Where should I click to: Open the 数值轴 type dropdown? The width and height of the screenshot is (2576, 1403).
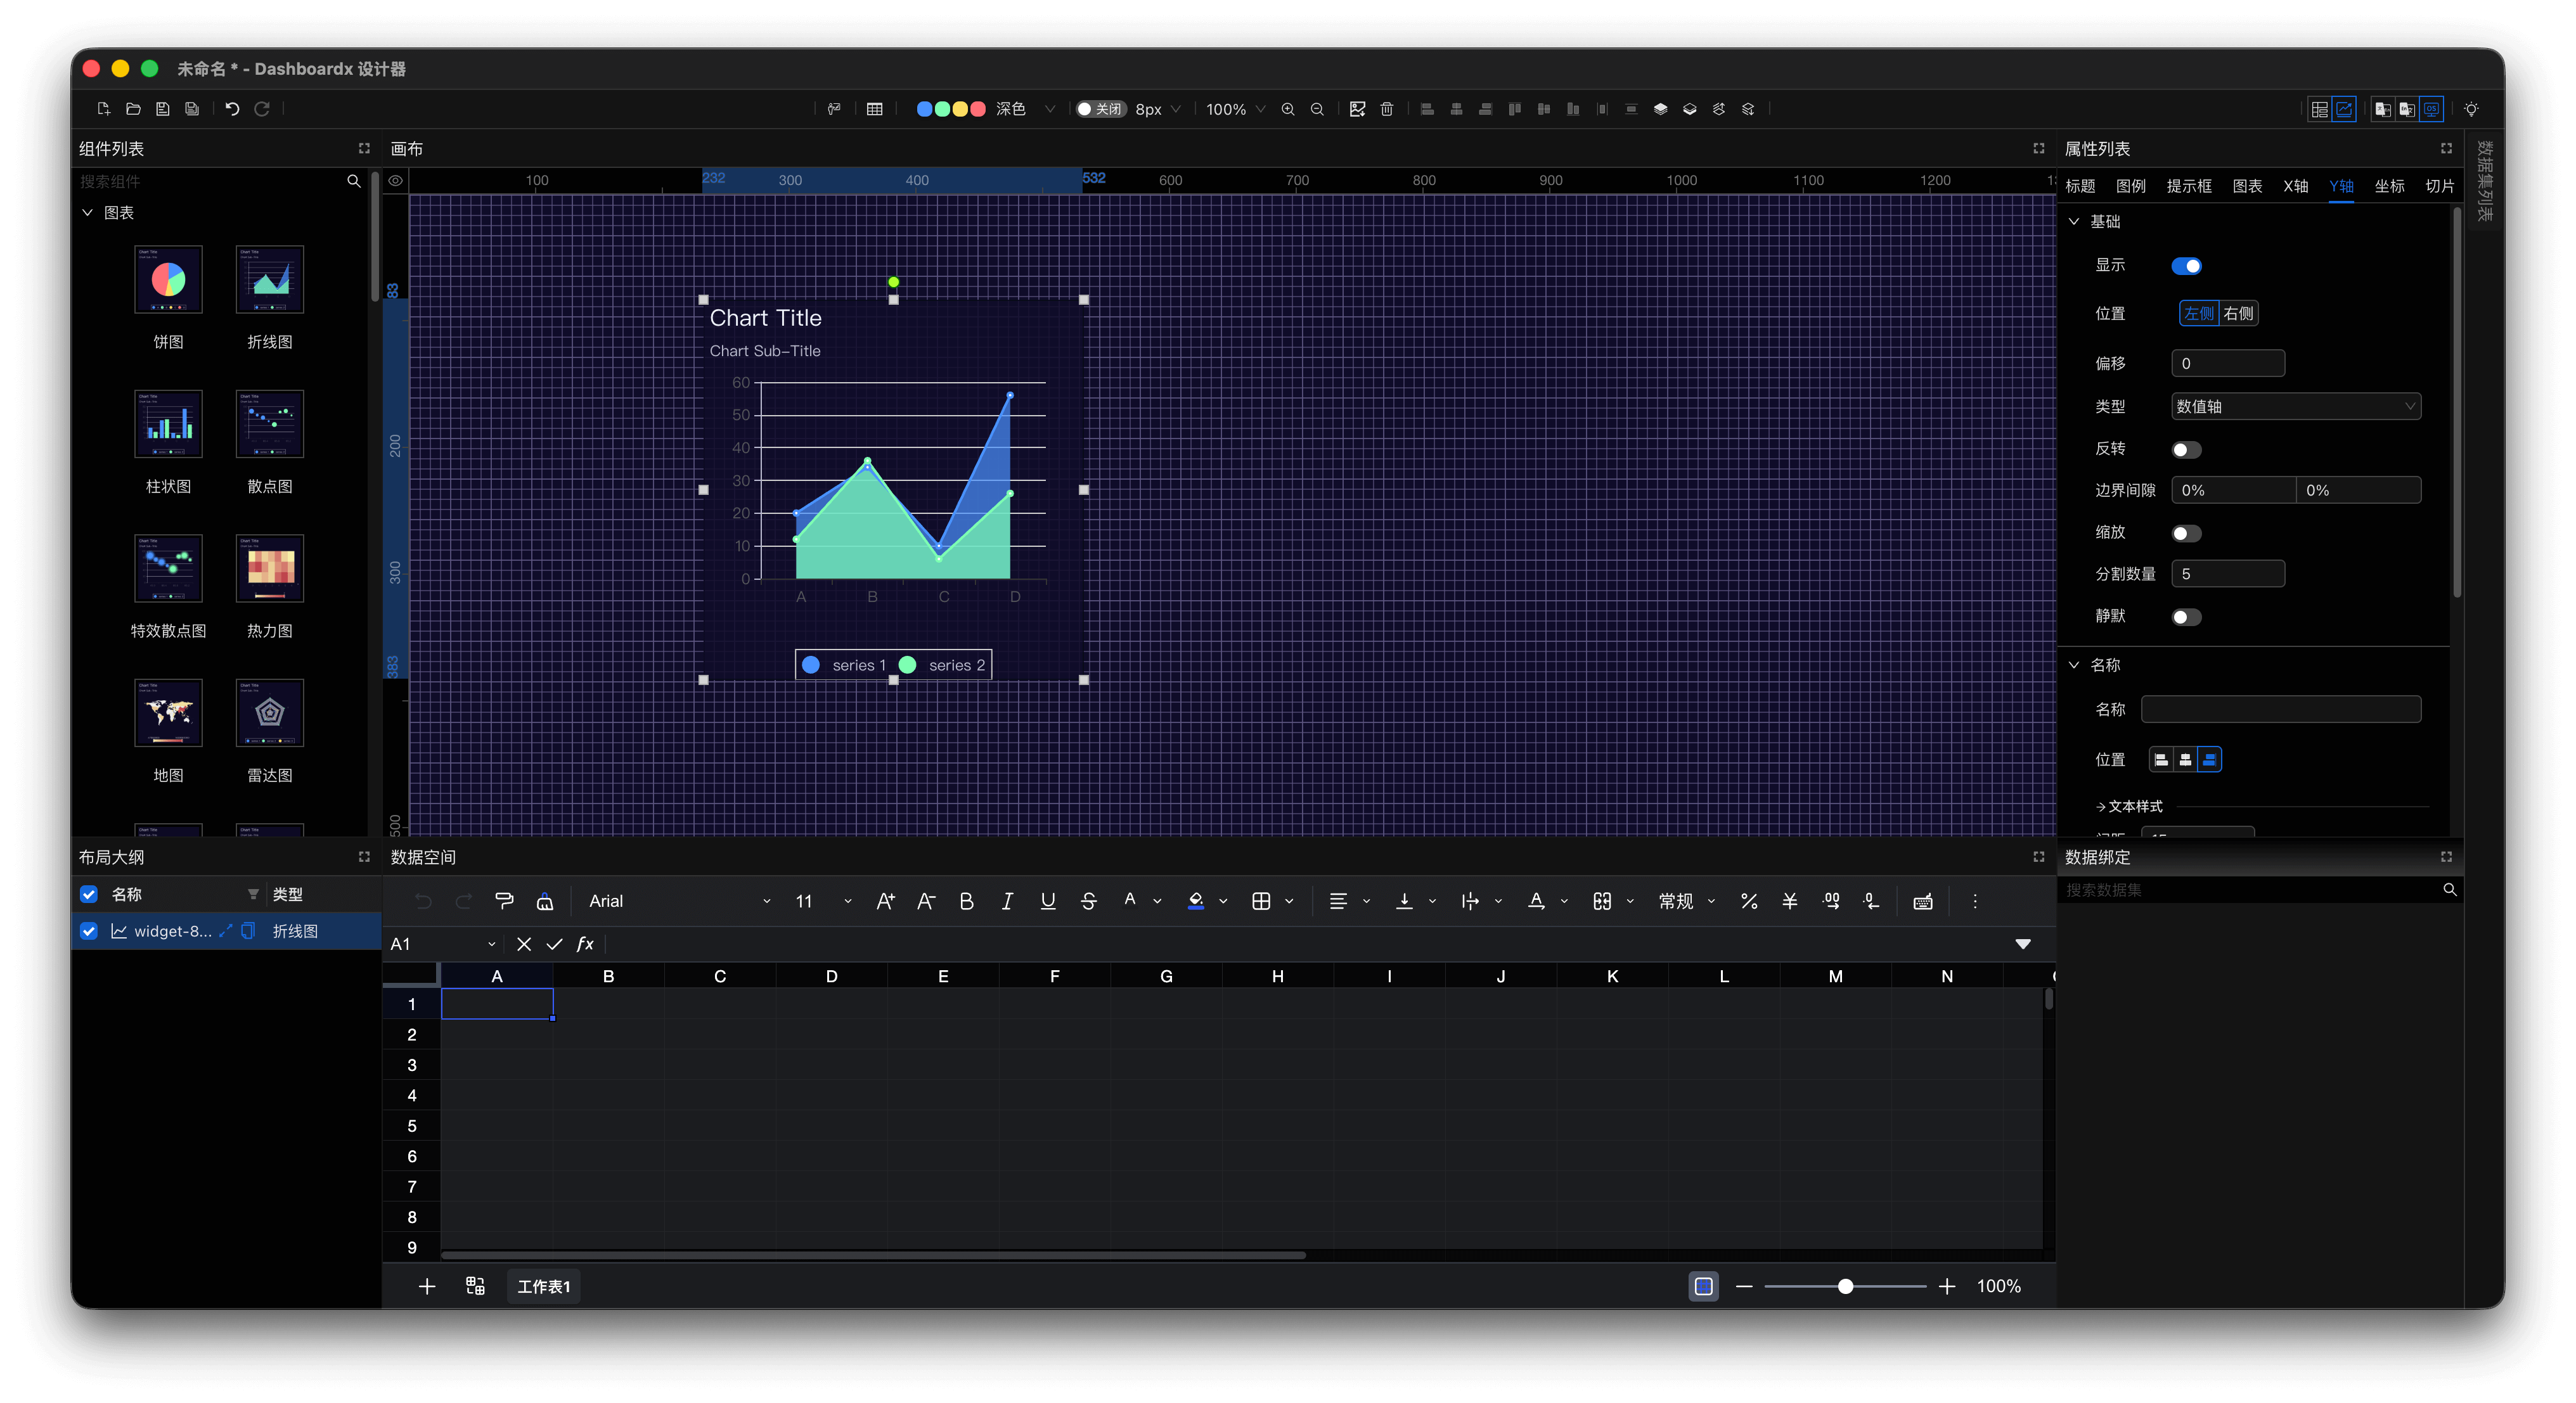pos(2296,406)
